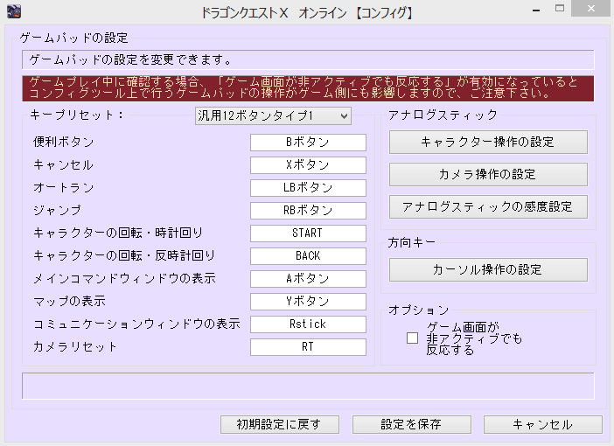This screenshot has width=614, height=446.
Task: Click the red warning message banner
Action: (x=308, y=88)
